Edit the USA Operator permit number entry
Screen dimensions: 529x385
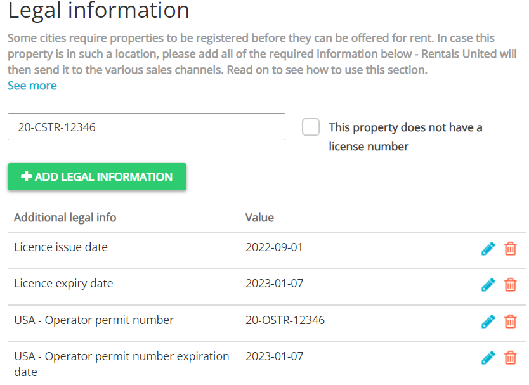488,322
